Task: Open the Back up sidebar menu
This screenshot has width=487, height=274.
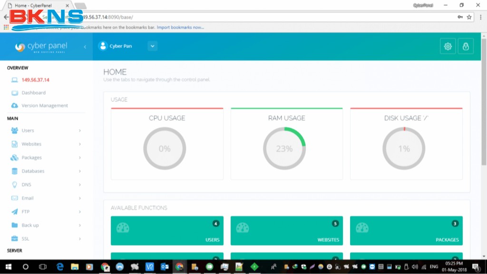Action: [x=30, y=225]
